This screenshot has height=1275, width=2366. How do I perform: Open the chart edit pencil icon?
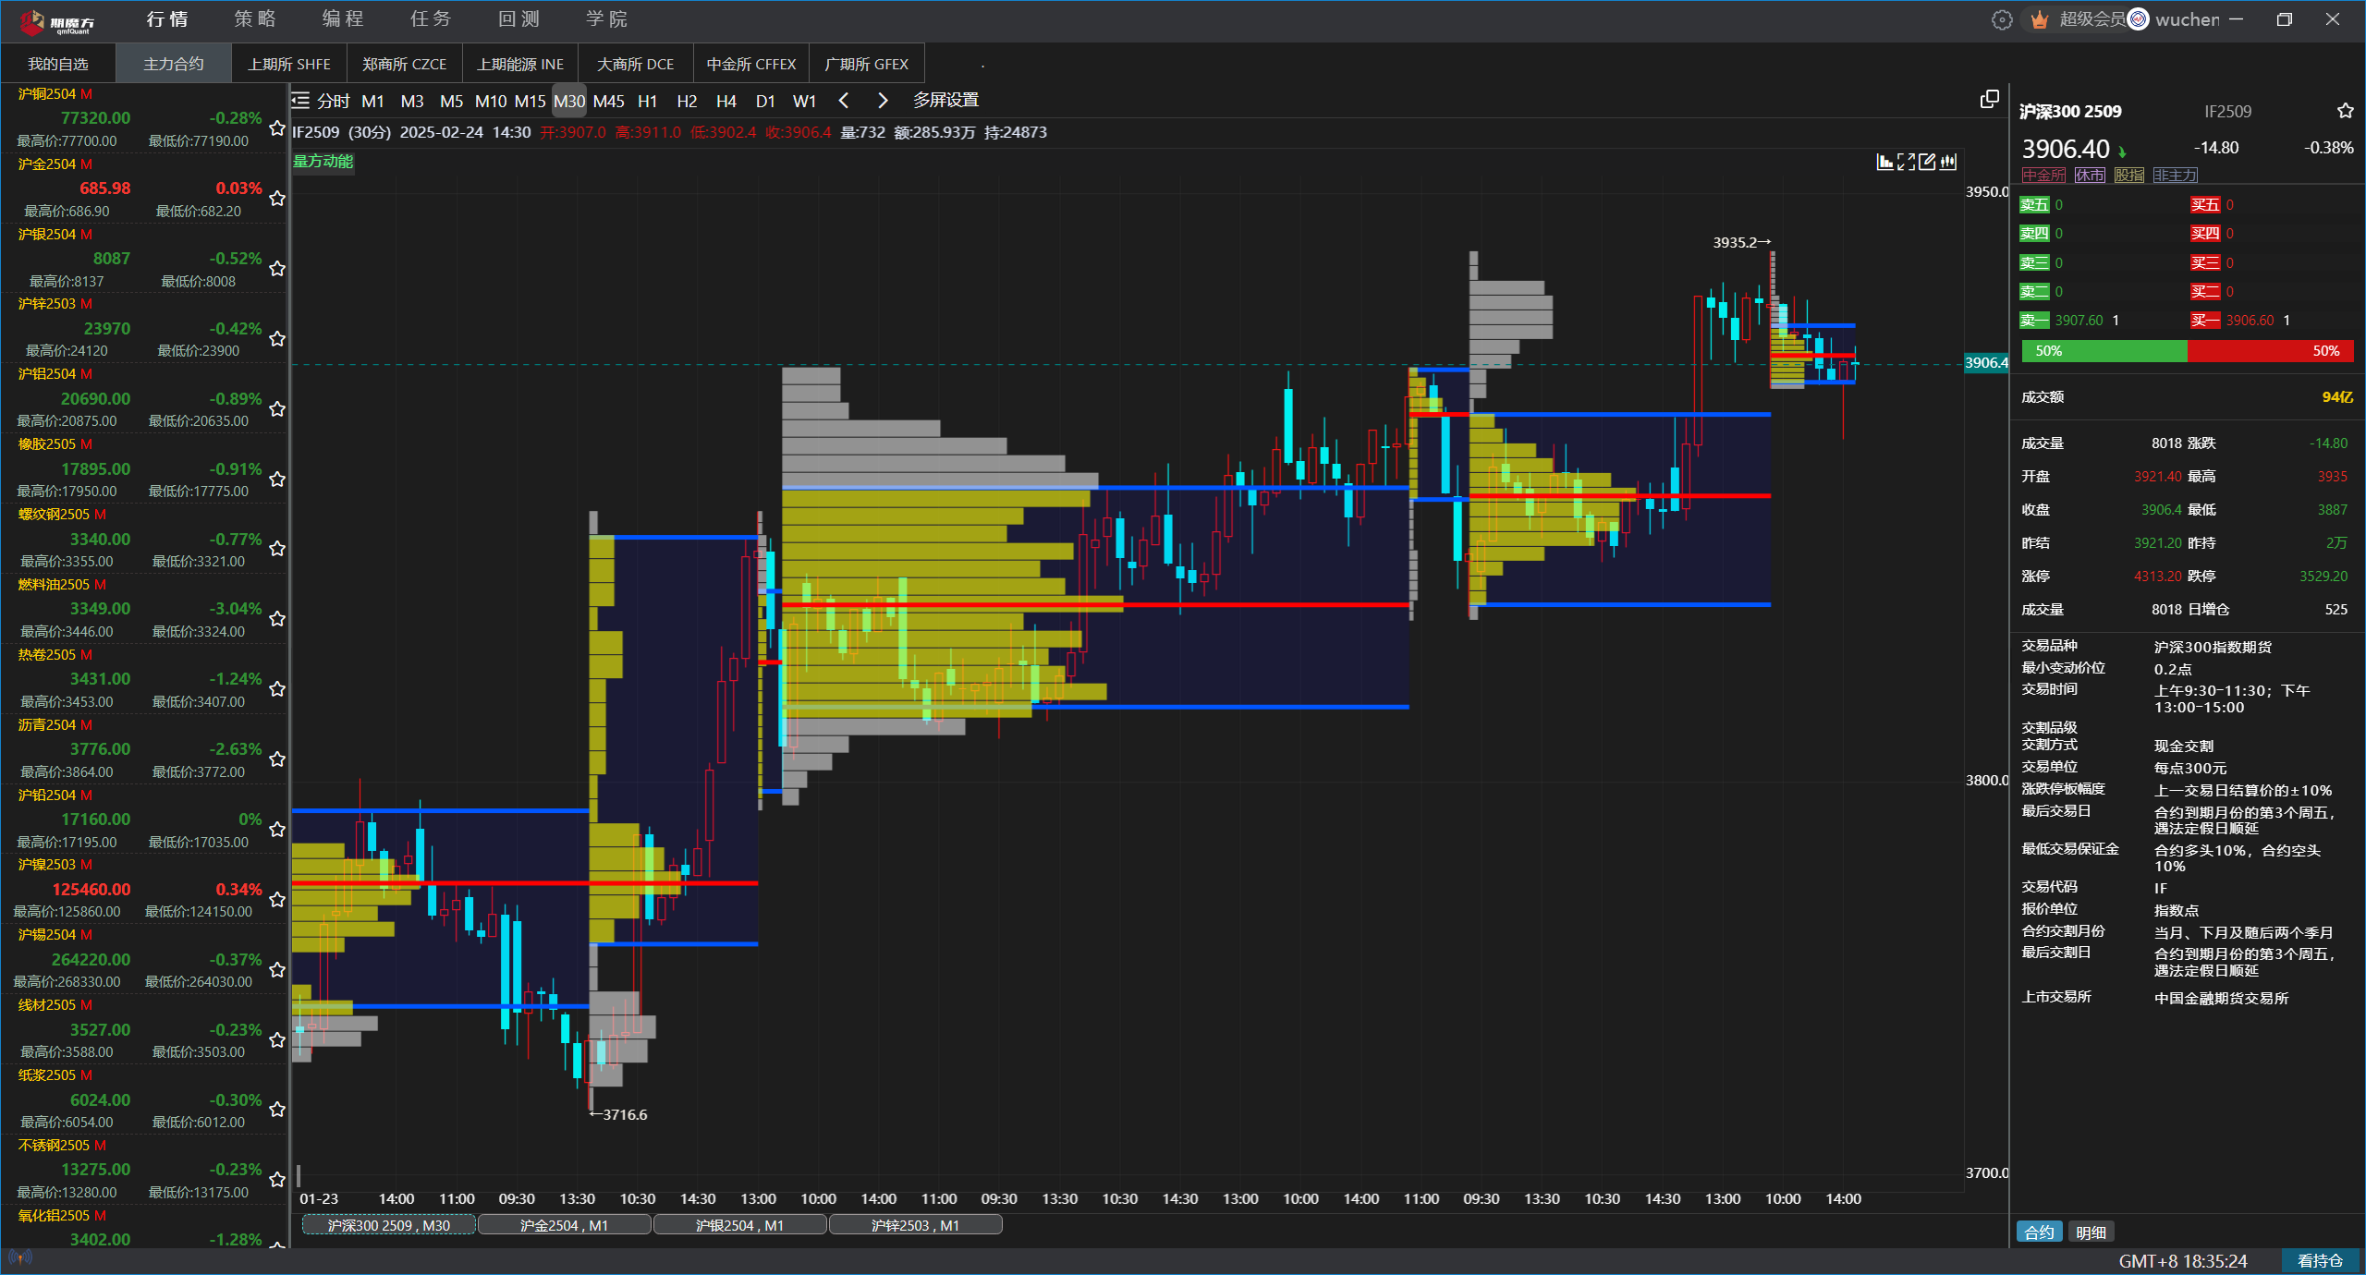[x=1927, y=163]
